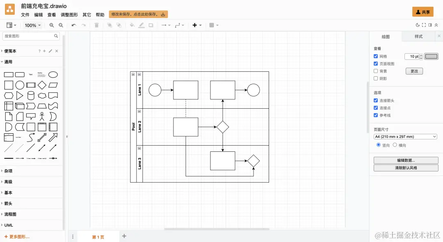Select the 第 1 页 page tab
443x242 pixels.
(x=98, y=237)
